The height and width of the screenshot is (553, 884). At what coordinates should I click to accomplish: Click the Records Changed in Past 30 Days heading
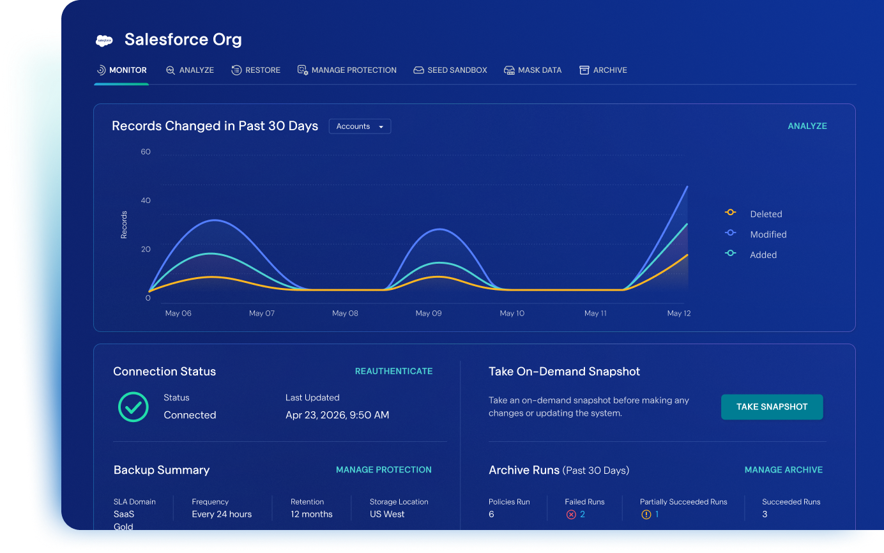215,126
